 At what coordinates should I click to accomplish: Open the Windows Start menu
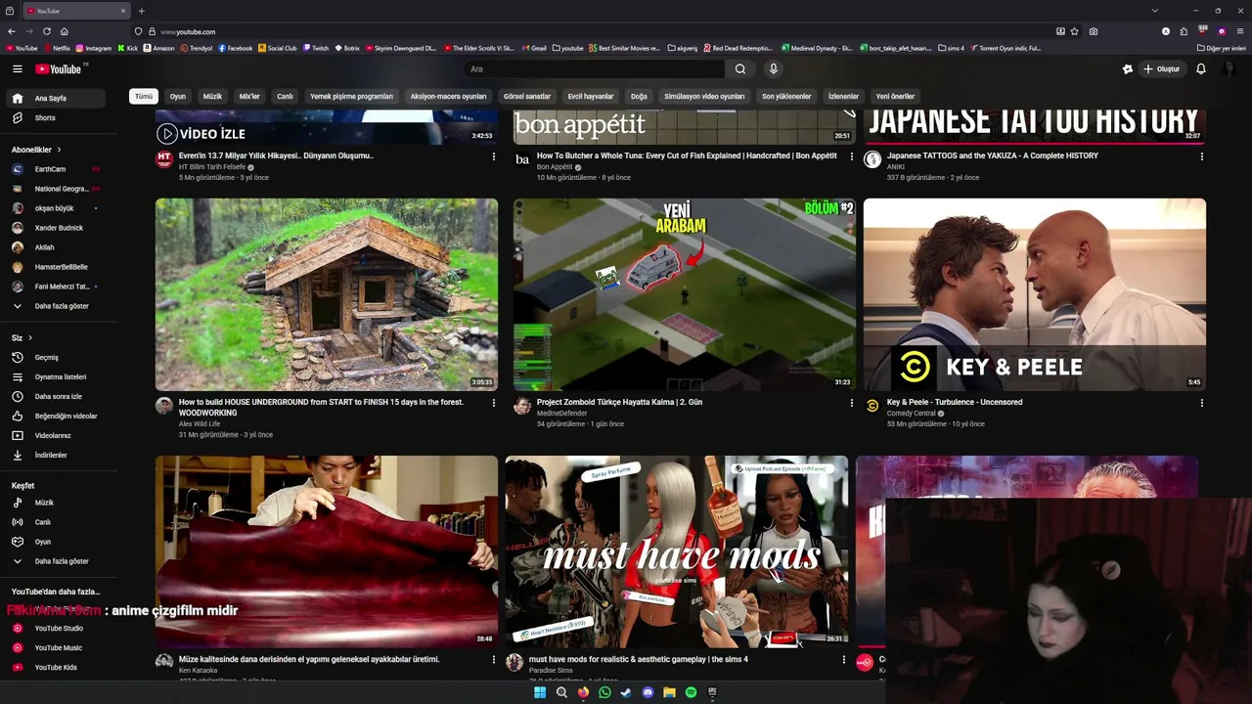point(540,692)
